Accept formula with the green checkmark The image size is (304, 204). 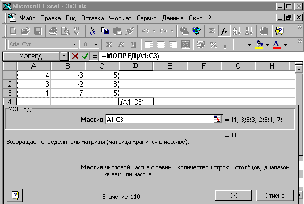point(85,56)
